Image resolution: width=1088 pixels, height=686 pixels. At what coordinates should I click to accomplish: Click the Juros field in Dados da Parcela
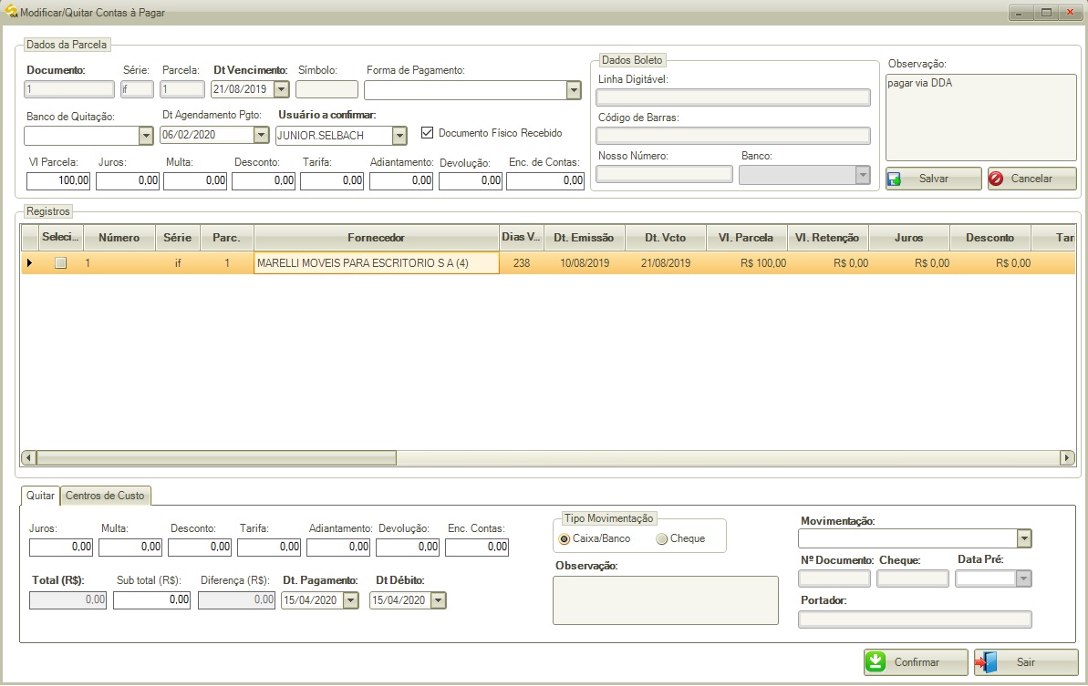pos(128,181)
